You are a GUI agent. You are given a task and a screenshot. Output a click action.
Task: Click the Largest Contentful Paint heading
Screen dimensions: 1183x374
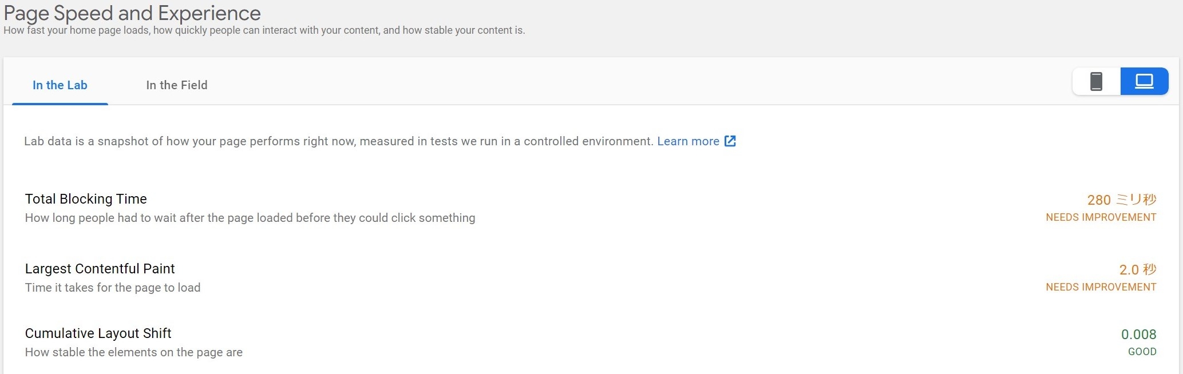click(x=100, y=269)
